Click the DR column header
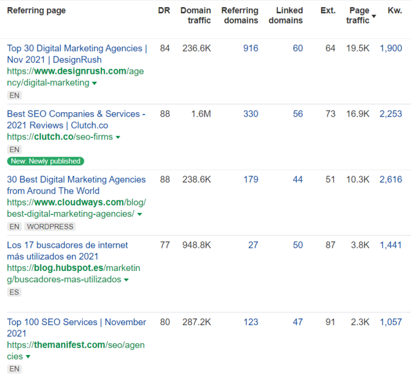This screenshot has height=376, width=411. pyautogui.click(x=164, y=10)
